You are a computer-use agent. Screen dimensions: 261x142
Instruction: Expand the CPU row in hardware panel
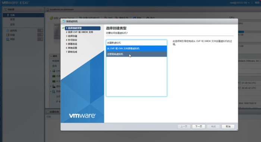coord(51,71)
